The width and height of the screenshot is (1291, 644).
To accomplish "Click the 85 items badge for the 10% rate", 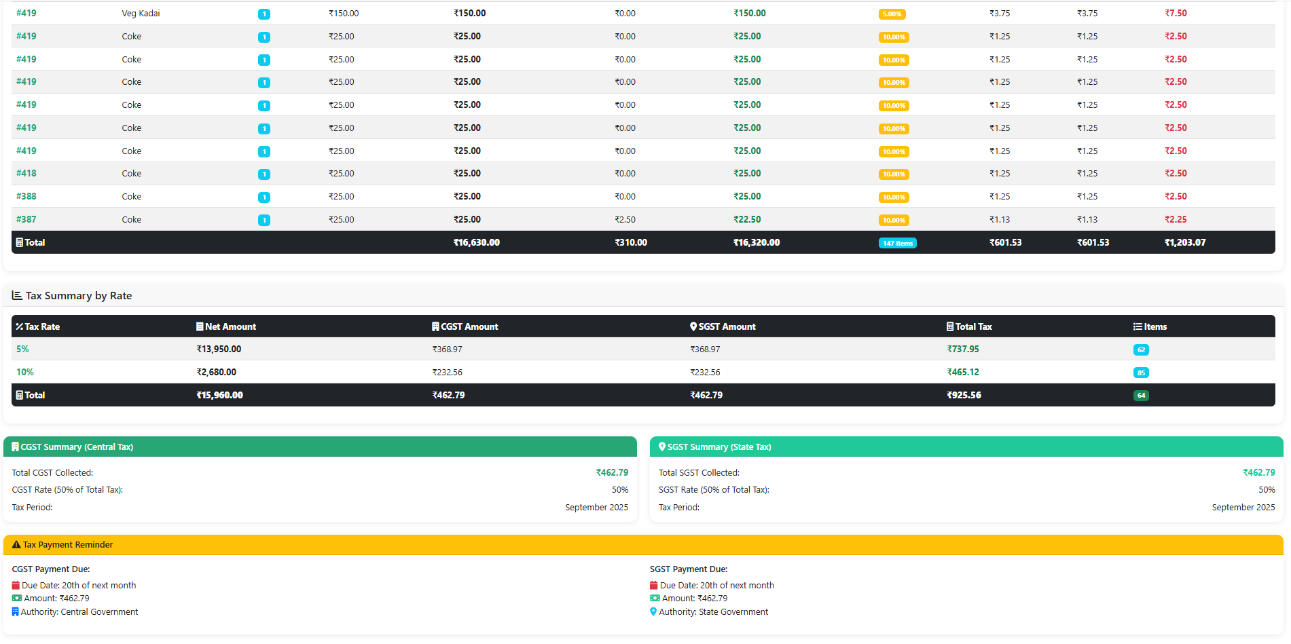I will [1142, 372].
